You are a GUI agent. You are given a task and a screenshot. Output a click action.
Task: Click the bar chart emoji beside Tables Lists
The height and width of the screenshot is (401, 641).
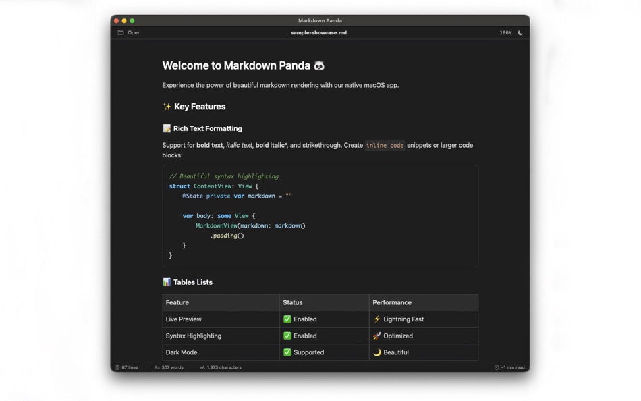pyautogui.click(x=167, y=282)
